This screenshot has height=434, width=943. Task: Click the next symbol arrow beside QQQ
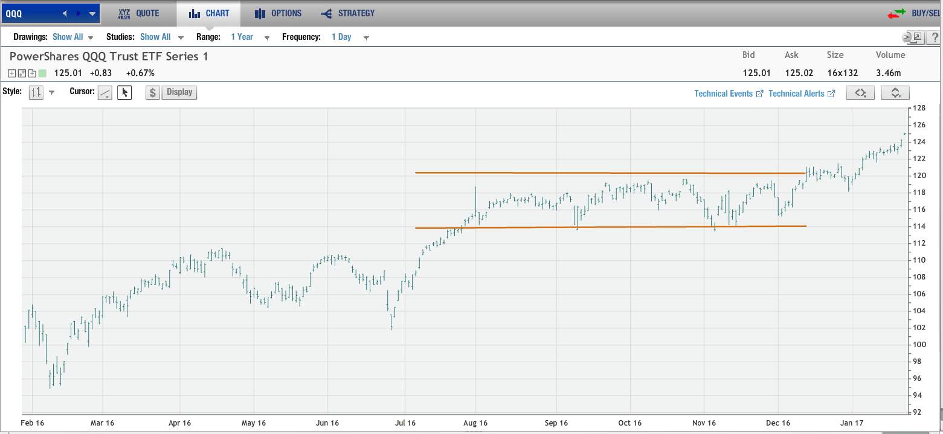(x=78, y=13)
